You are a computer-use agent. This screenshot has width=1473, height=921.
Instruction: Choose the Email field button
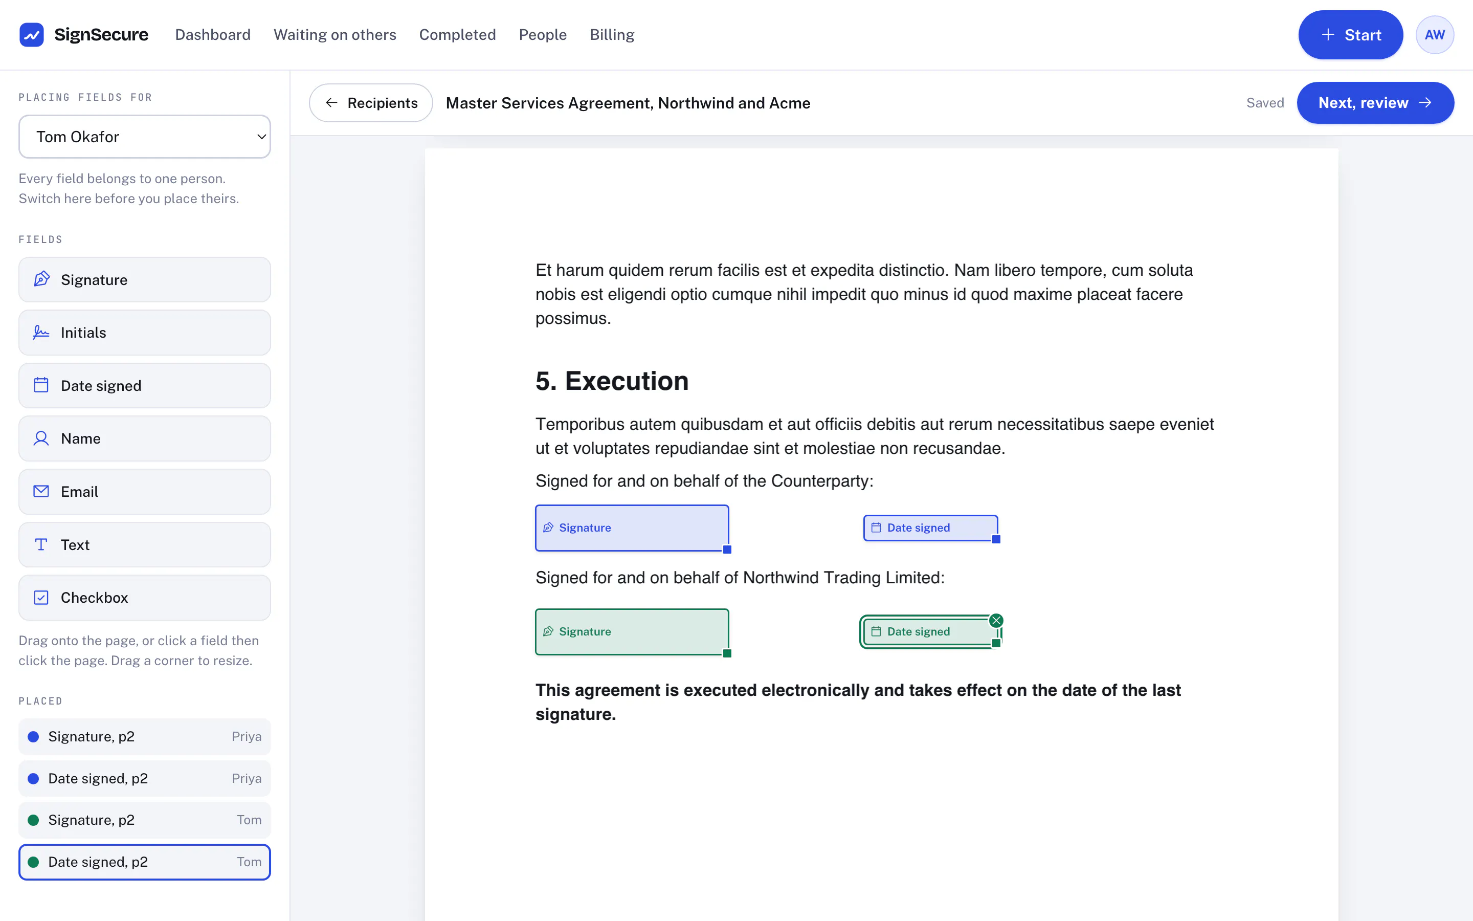tap(144, 491)
